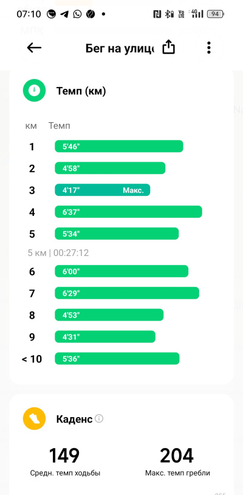Tap the Темп (км) section title
Screen dimensions: 243x495
coord(81,91)
